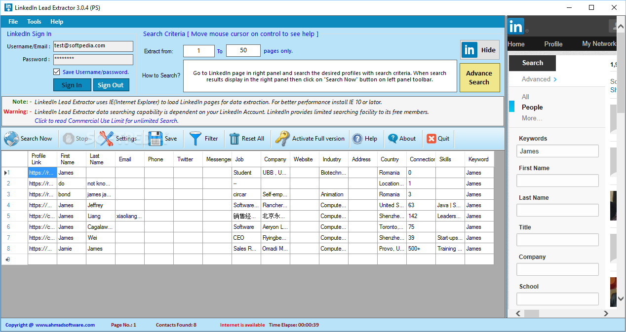
Task: Open My Network tab
Action: pos(599,44)
